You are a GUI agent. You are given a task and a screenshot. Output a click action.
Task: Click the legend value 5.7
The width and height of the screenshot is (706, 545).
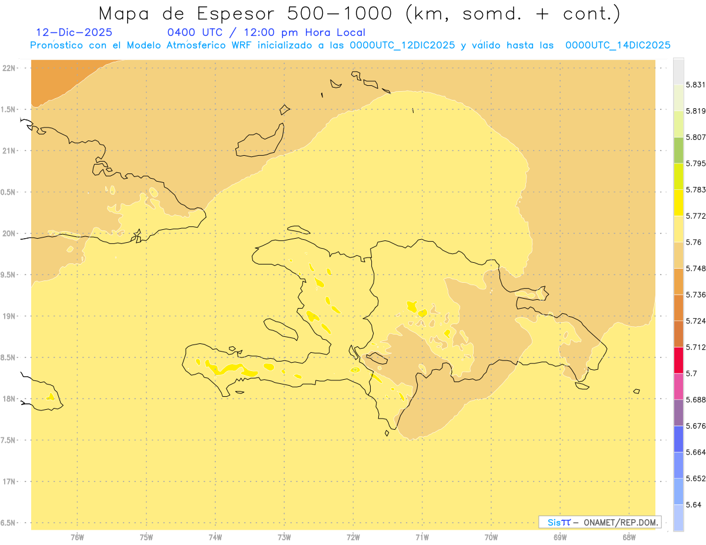tap(691, 373)
